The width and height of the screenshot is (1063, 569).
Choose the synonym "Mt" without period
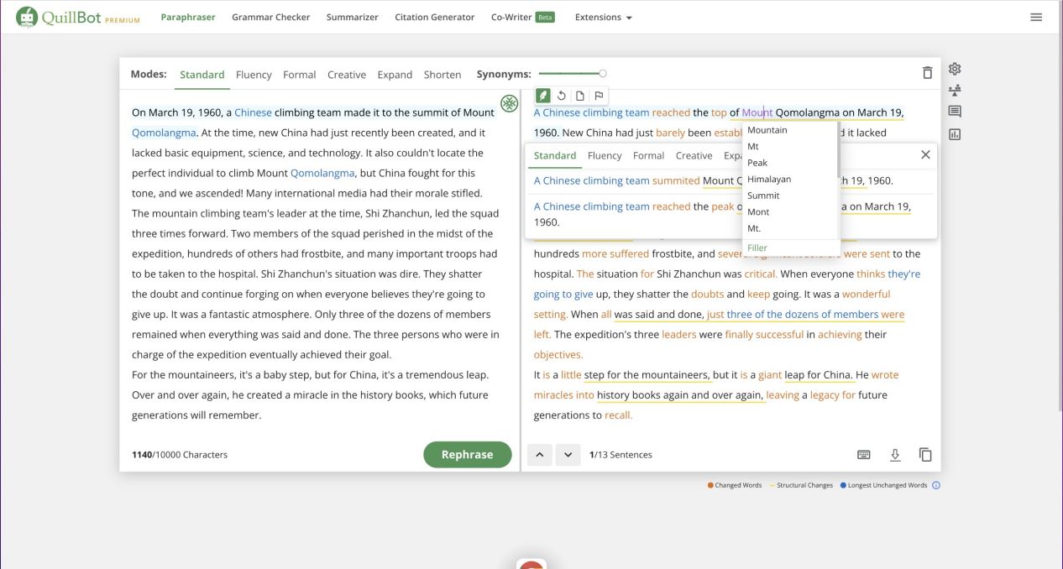(753, 146)
